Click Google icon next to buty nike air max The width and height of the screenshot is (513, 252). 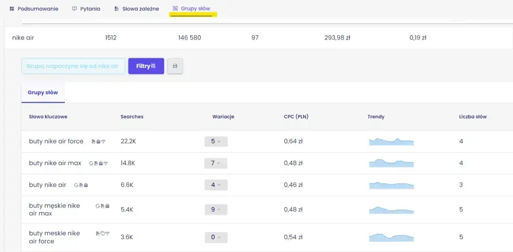coord(91,164)
